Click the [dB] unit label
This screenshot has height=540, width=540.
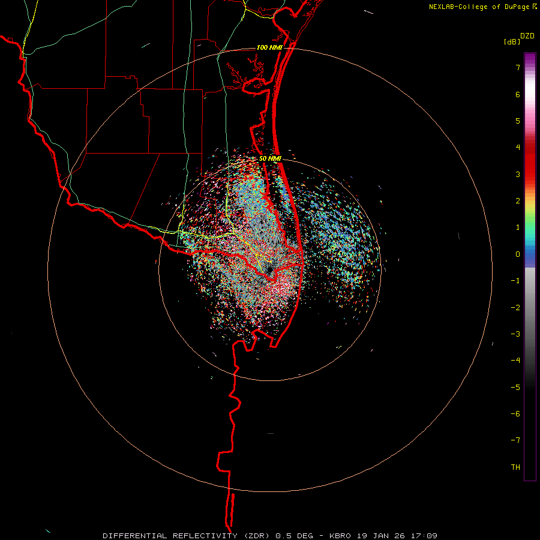pos(512,41)
